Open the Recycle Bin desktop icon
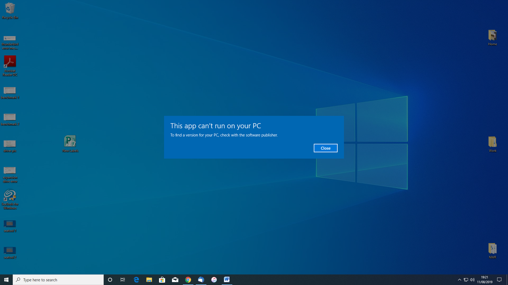 tap(10, 11)
